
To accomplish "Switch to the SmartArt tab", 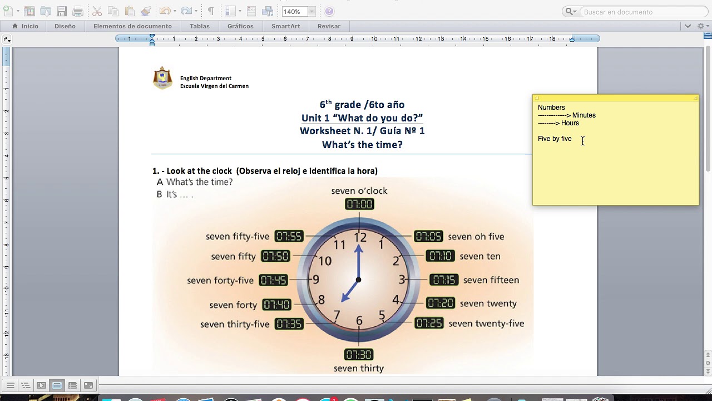I will [x=285, y=26].
